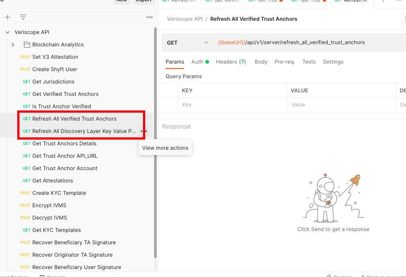The width and height of the screenshot is (406, 277).
Task: Select the Get Attestations request
Action: pyautogui.click(x=53, y=181)
